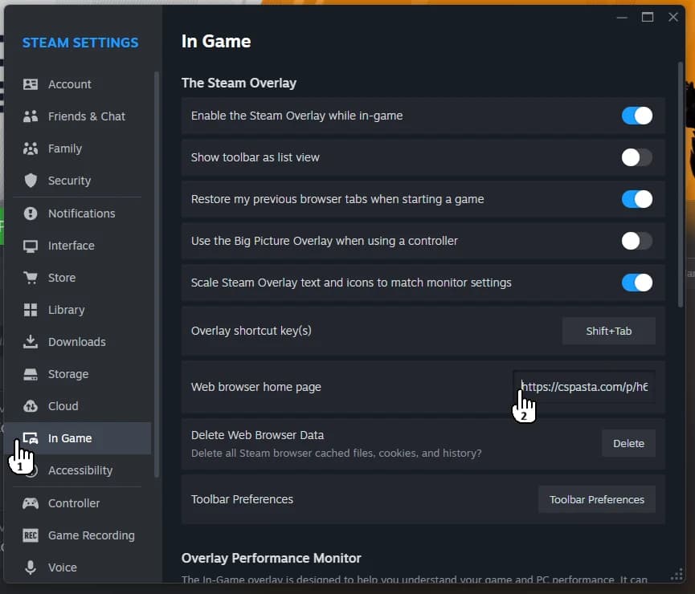The image size is (695, 594).
Task: Click the In Game overlay icon
Action: click(31, 438)
